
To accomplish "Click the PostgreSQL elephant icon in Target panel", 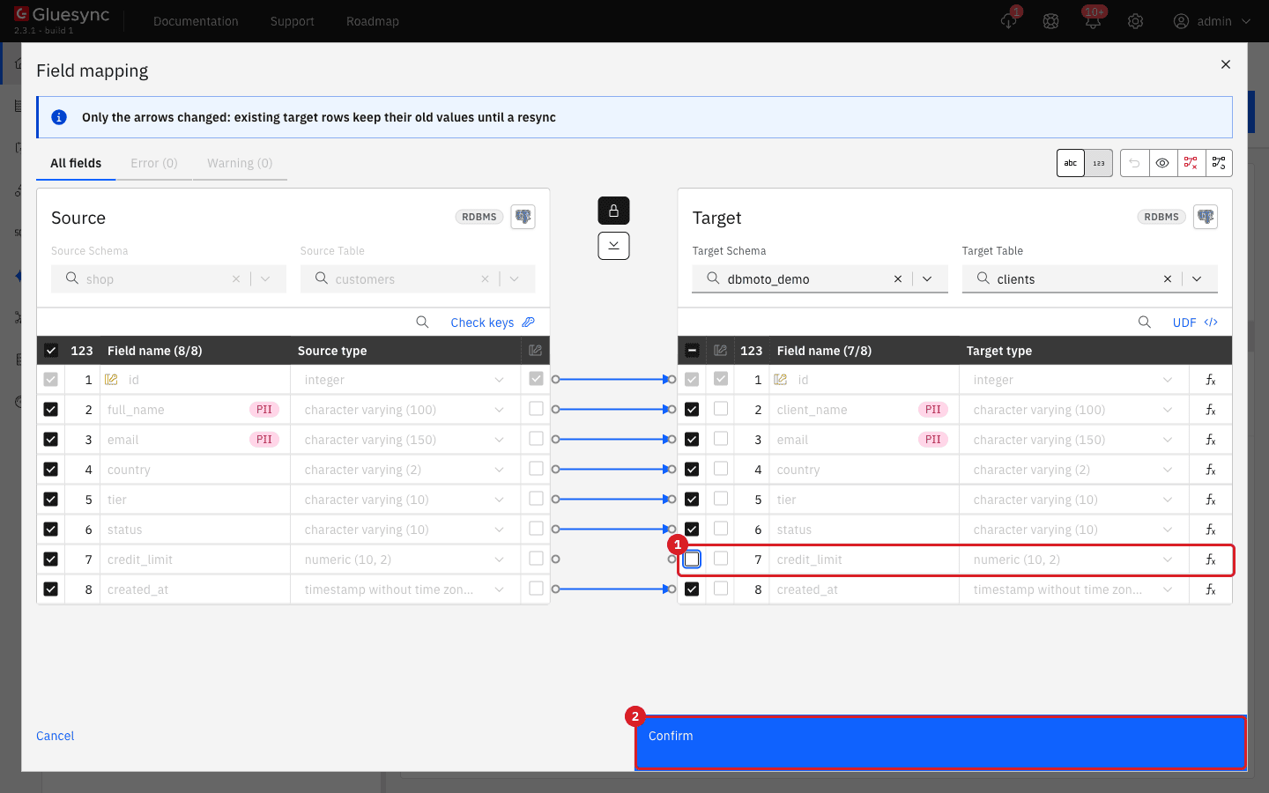I will point(1206,217).
